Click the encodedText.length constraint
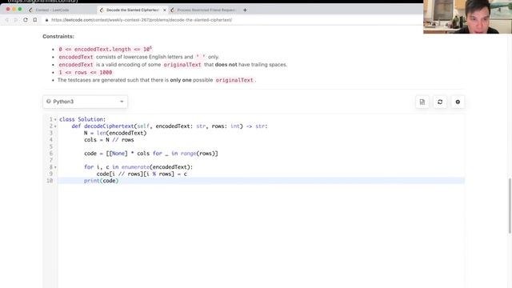The image size is (512, 288). (105, 49)
